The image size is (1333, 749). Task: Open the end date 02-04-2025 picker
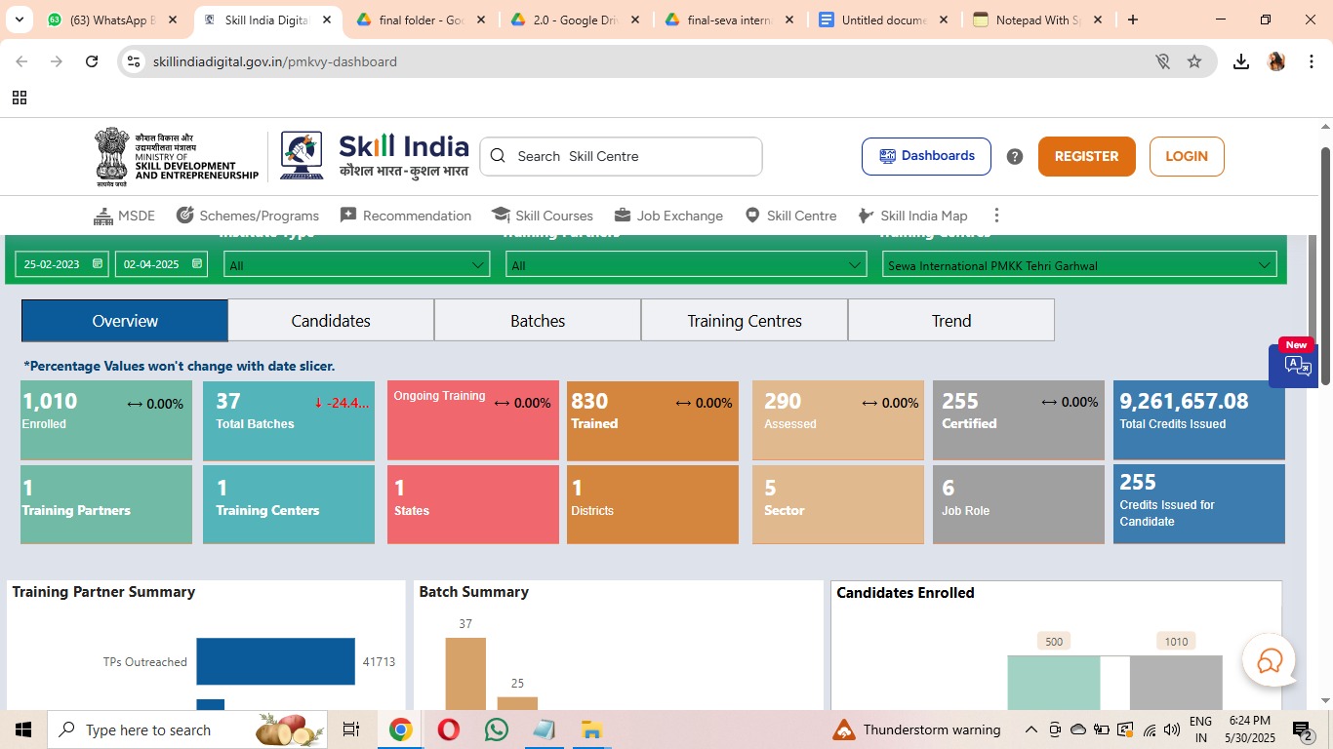point(161,264)
